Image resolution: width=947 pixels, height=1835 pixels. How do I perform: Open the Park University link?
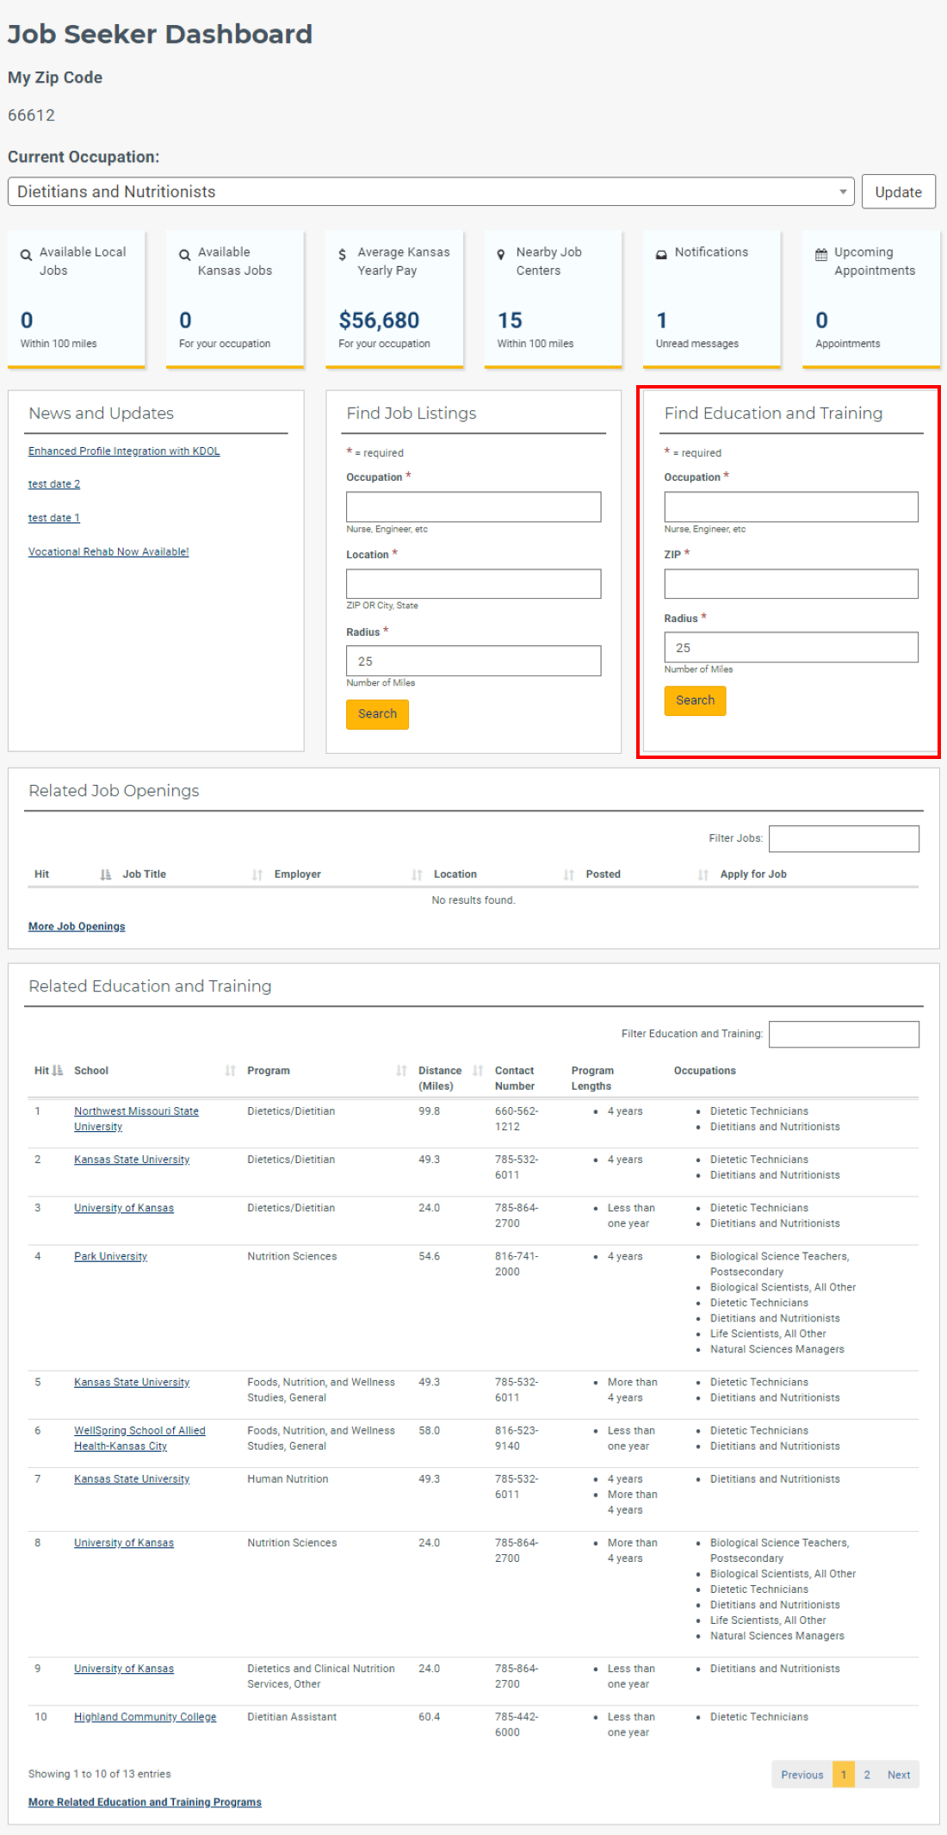110,1256
